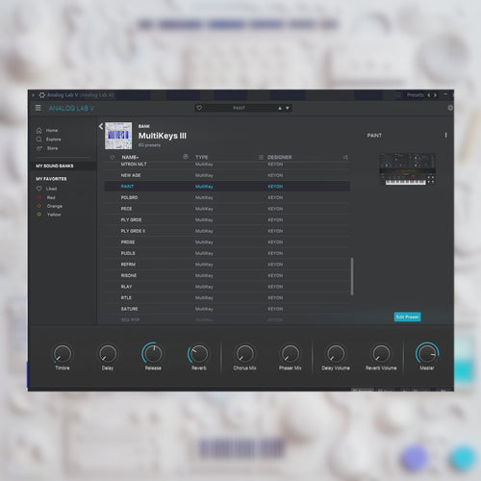The image size is (481, 481).
Task: Go back with the chevron beside bank cover
Action: point(101,126)
